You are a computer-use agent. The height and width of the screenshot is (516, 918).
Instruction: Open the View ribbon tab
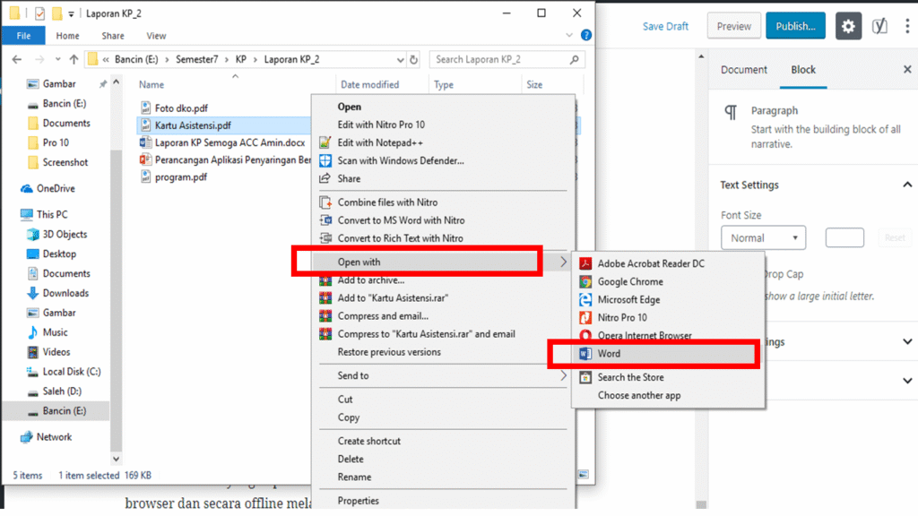point(156,36)
